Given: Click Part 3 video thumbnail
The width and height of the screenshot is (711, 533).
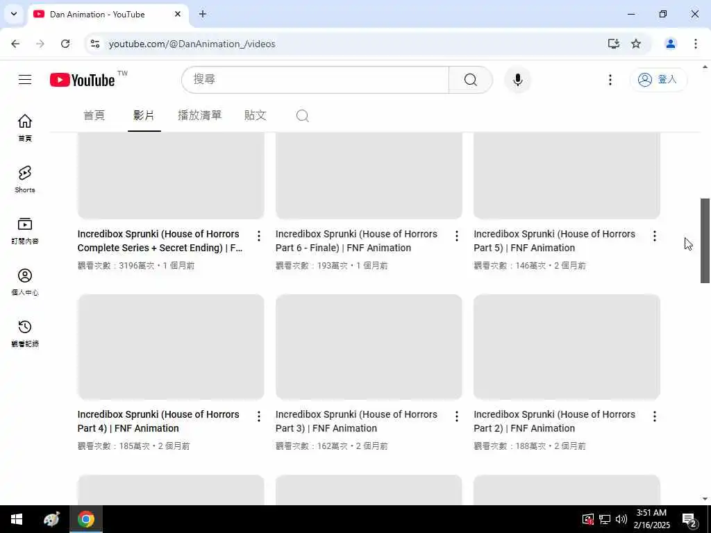Looking at the screenshot, I should [369, 347].
